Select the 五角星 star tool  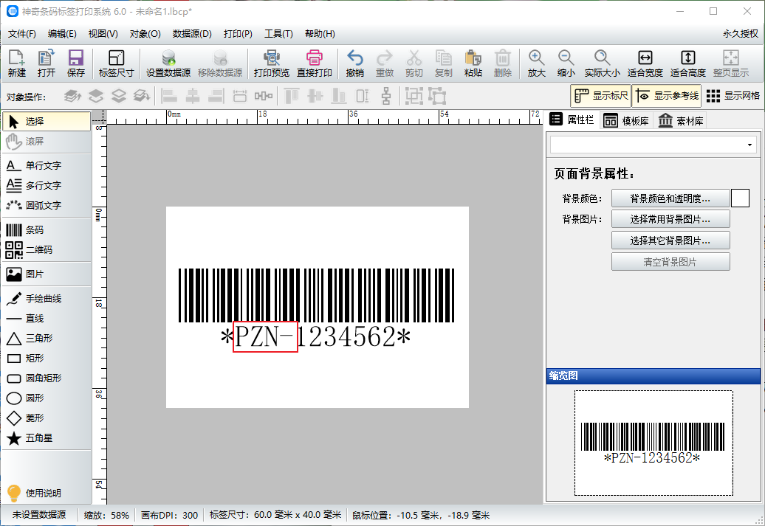[x=47, y=438]
